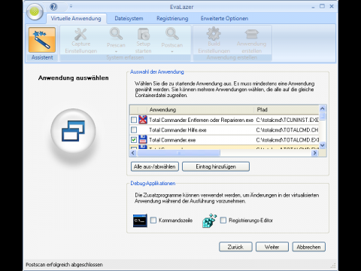Click Alle aus-/abwählen button
Image resolution: width=361 pixels, height=271 pixels.
coord(155,166)
